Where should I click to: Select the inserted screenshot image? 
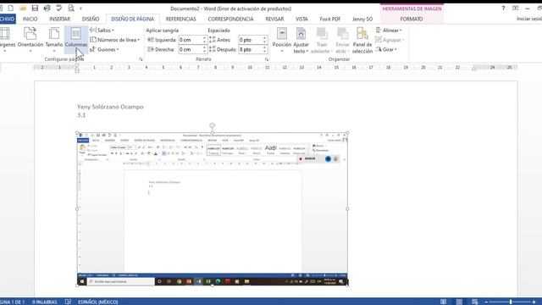point(213,209)
